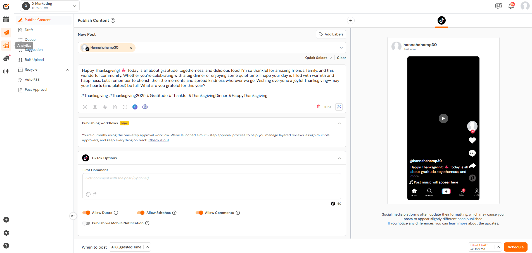Open settings gear in left sidebar
This screenshot has width=532, height=253.
pos(6,233)
